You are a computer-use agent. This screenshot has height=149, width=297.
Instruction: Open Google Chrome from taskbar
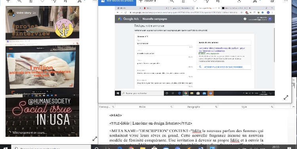click(x=131, y=148)
